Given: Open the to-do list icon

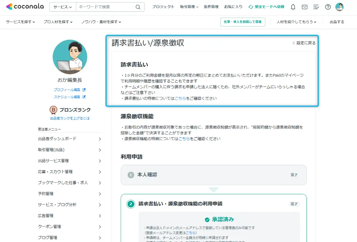Looking at the screenshot, I should point(316,7).
